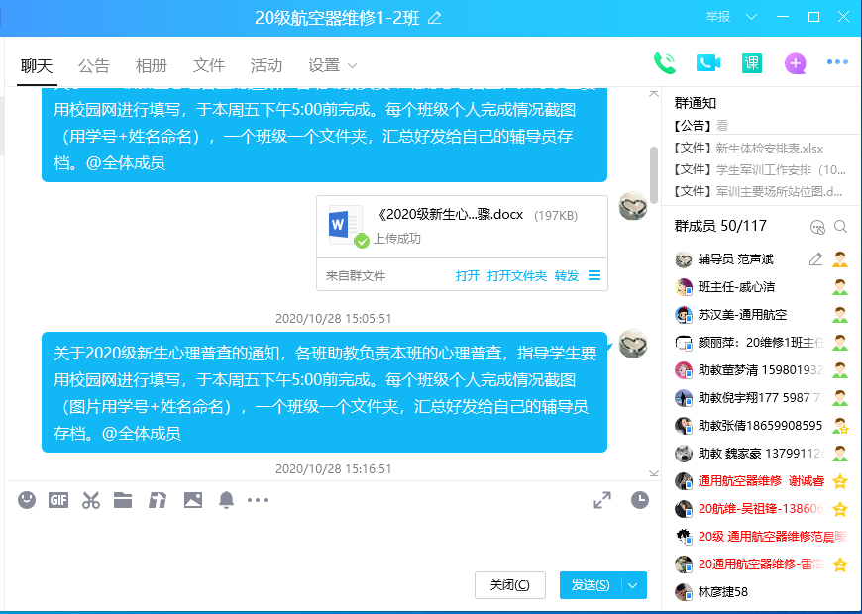Switch to the 公告 tab
The height and width of the screenshot is (614, 862).
coord(94,66)
